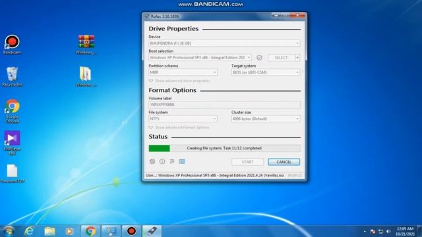The height and width of the screenshot is (237, 422).
Task: Open the Action Center flag tray icon
Action: [x=373, y=231]
